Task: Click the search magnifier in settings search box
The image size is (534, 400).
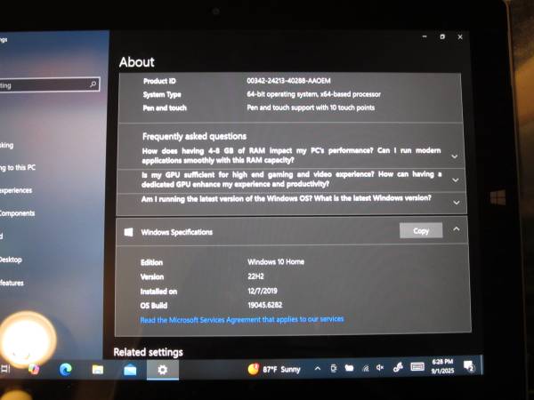Action: [93, 84]
